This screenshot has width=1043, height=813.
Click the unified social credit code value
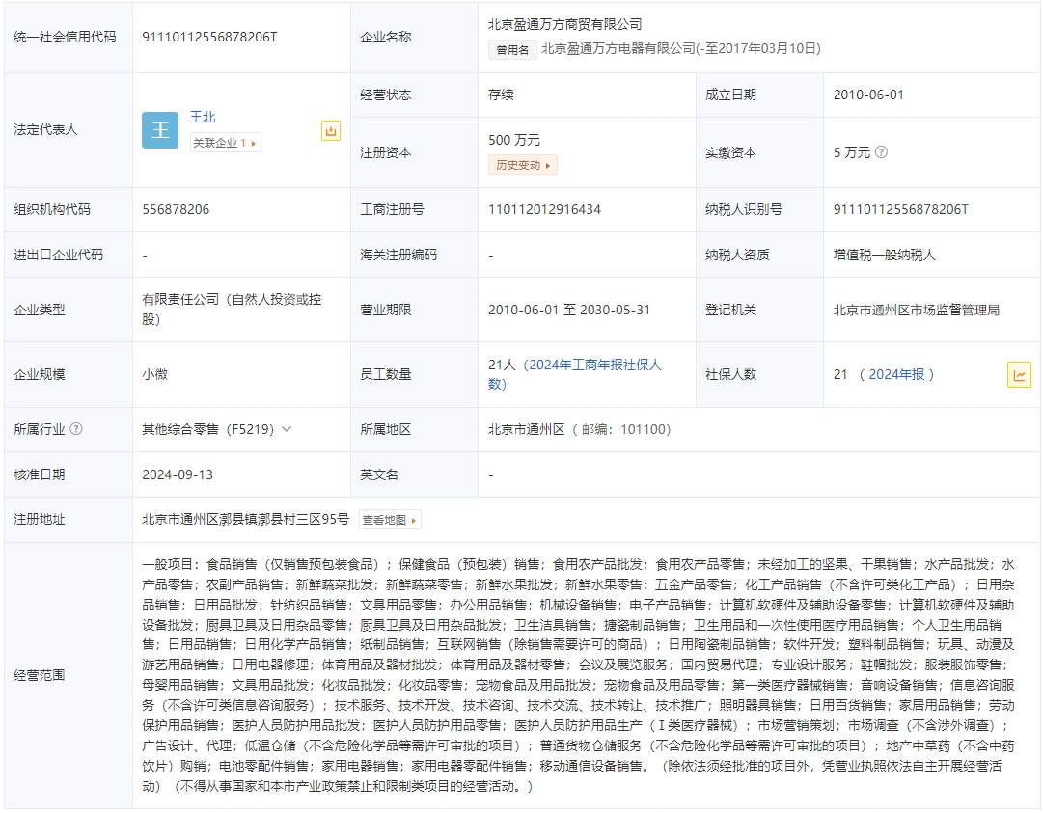click(x=209, y=37)
